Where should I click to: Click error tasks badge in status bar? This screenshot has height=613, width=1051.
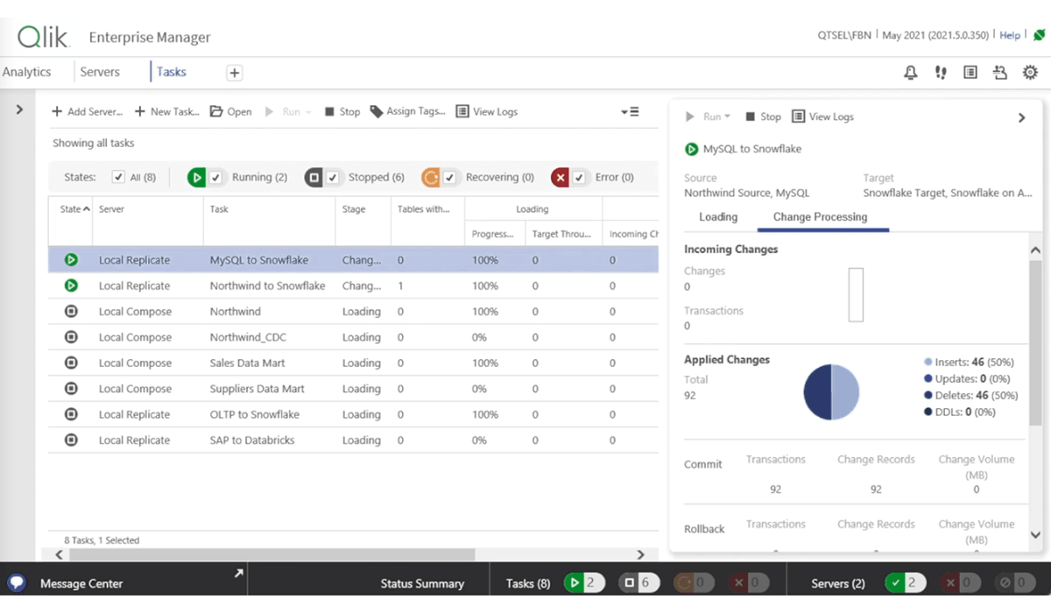point(750,583)
